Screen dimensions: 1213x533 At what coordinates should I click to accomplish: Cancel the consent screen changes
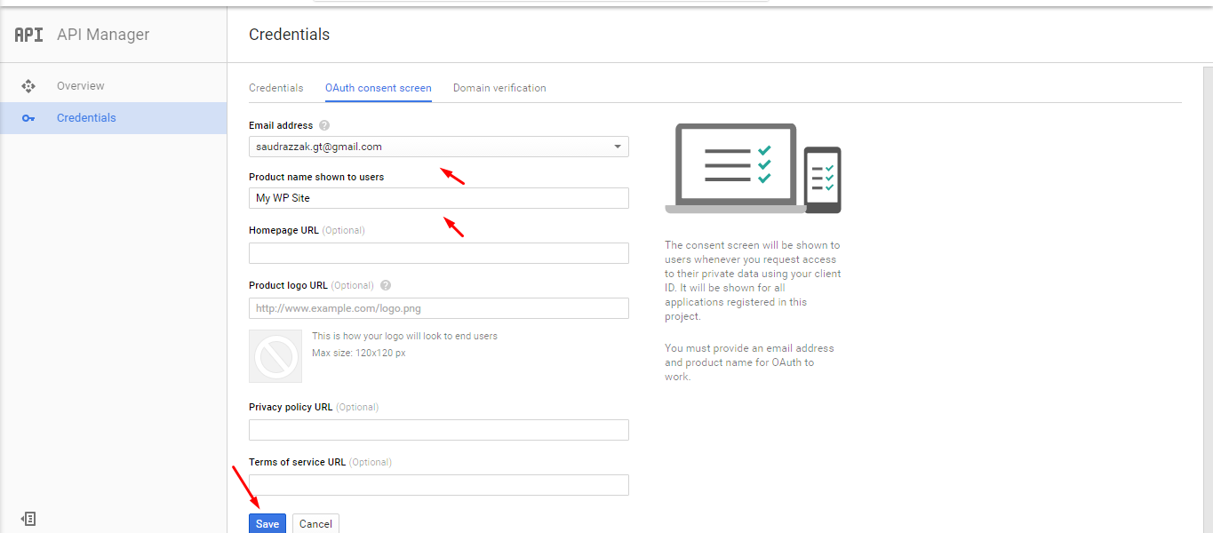pyautogui.click(x=315, y=523)
